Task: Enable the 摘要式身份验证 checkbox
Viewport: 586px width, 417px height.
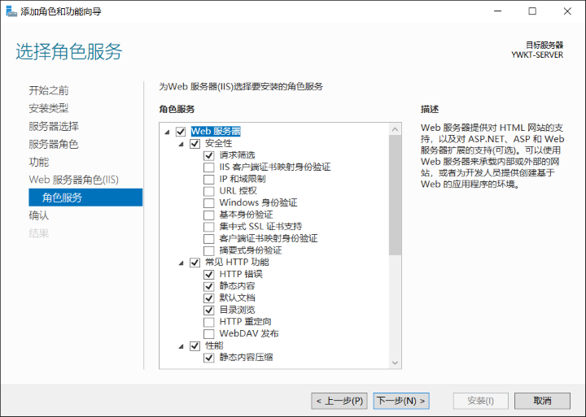Action: click(x=209, y=251)
